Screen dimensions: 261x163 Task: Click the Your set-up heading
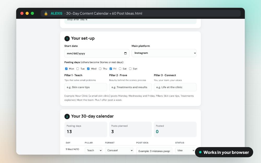(83, 38)
